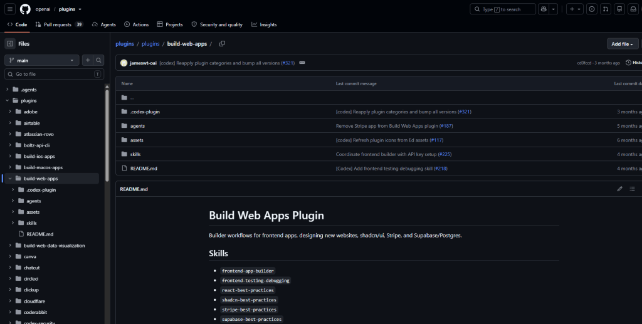Open the agents folder in file table

137,126
